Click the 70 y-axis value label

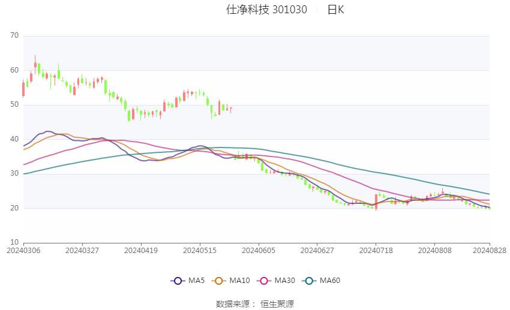(14, 35)
